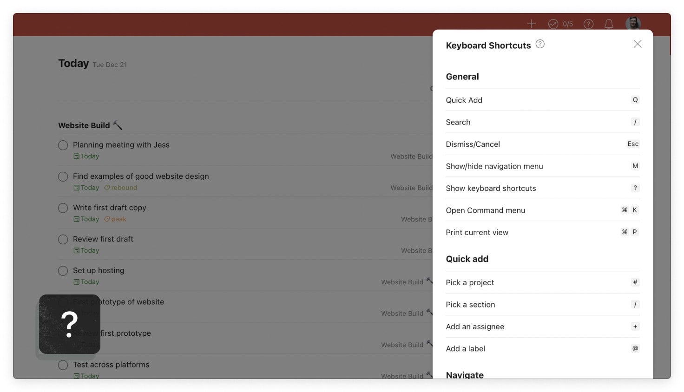Open the productivity graph icon in top bar
This screenshot has width=684, height=392.
point(553,24)
